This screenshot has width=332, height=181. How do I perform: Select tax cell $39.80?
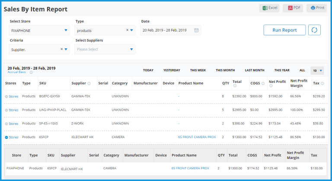coord(318,124)
